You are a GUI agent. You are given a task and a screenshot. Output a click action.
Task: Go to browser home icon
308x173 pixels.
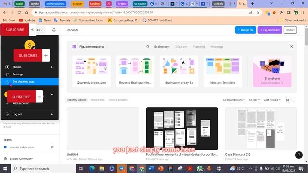click(x=26, y=12)
